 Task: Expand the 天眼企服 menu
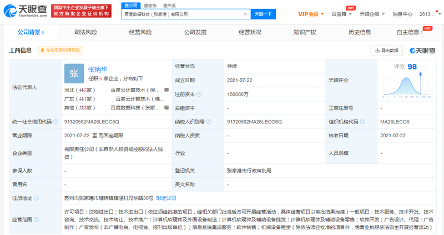coord(372,14)
